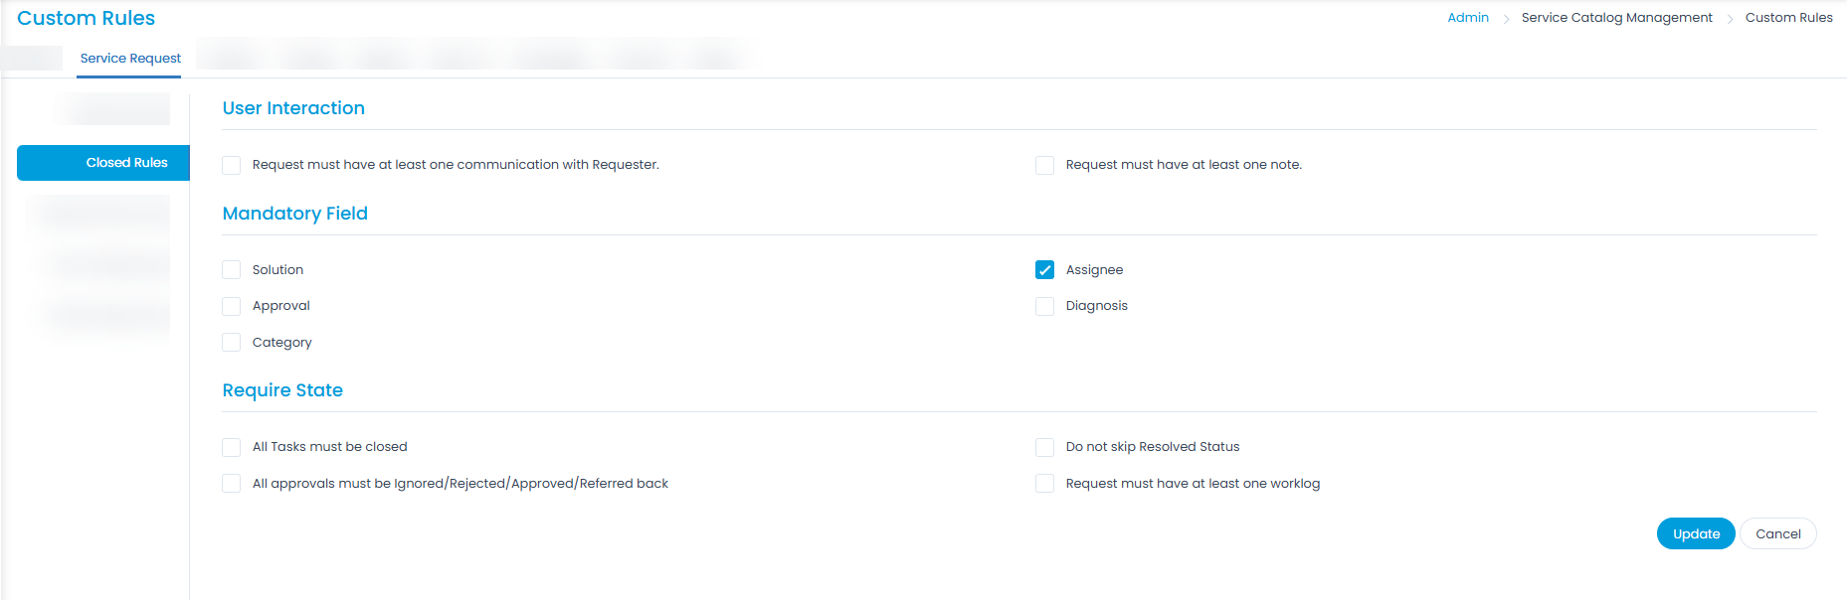Viewport: 1847px width, 600px height.
Task: Toggle the Solution mandatory field checkbox
Action: [x=232, y=270]
